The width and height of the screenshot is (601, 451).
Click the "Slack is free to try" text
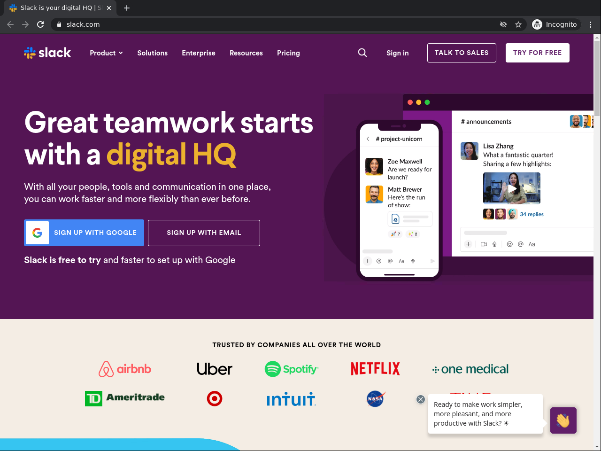(x=62, y=260)
